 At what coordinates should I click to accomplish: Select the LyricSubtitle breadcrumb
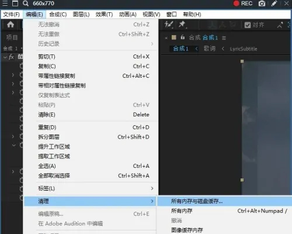244,49
